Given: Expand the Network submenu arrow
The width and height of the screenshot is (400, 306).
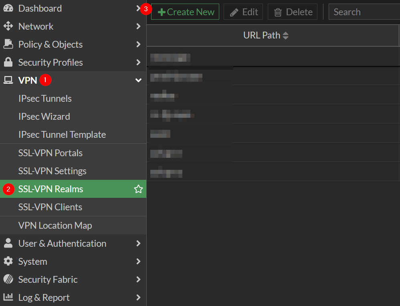Looking at the screenshot, I should click(x=138, y=26).
